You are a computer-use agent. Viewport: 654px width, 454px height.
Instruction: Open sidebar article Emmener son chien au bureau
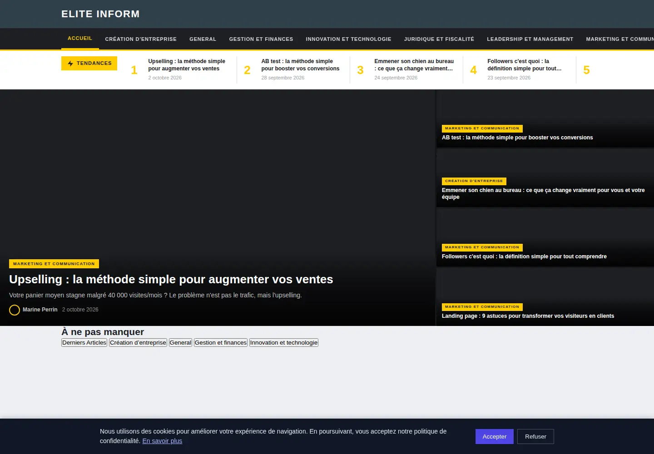(x=543, y=193)
